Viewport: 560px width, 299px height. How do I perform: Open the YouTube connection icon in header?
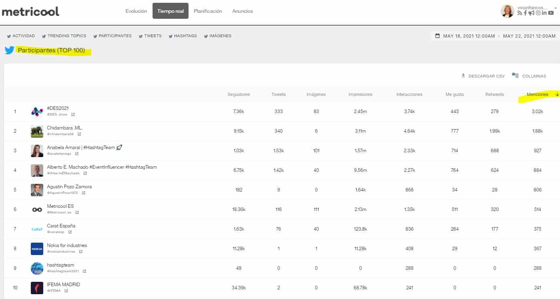click(x=551, y=13)
